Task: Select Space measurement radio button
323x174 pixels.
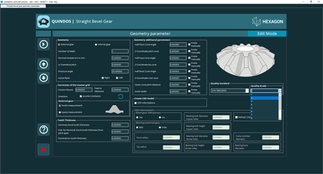Action: [x=60, y=112]
